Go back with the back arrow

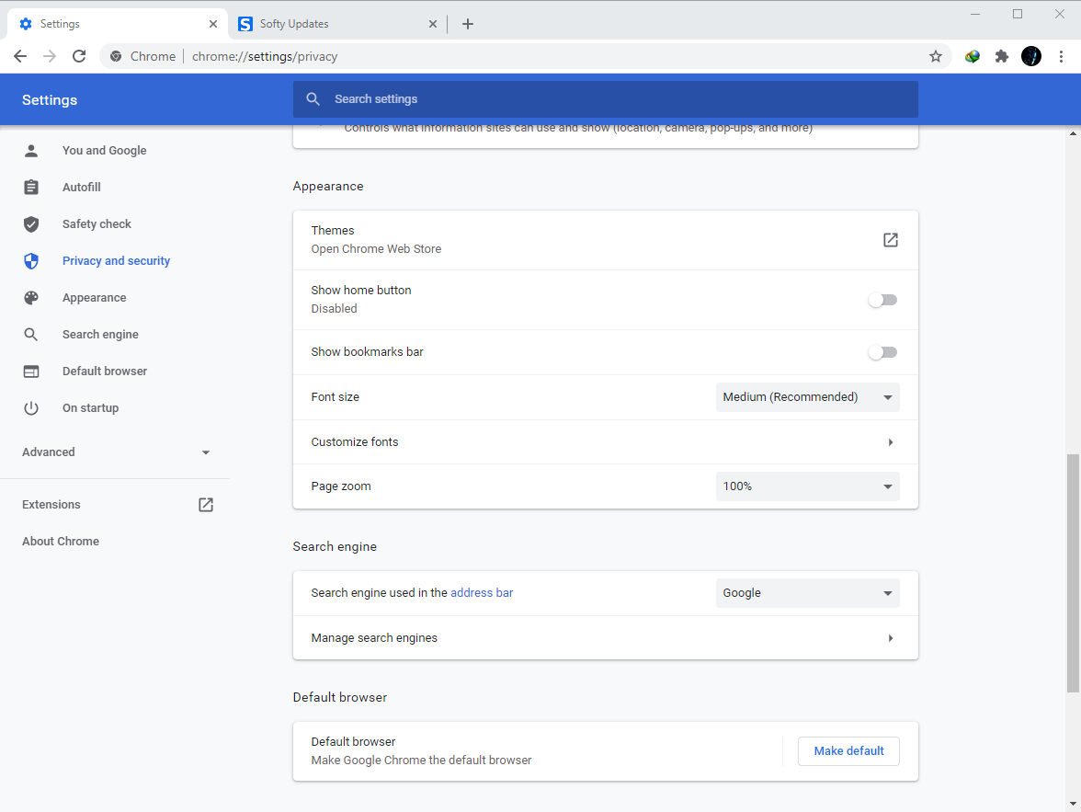point(20,57)
